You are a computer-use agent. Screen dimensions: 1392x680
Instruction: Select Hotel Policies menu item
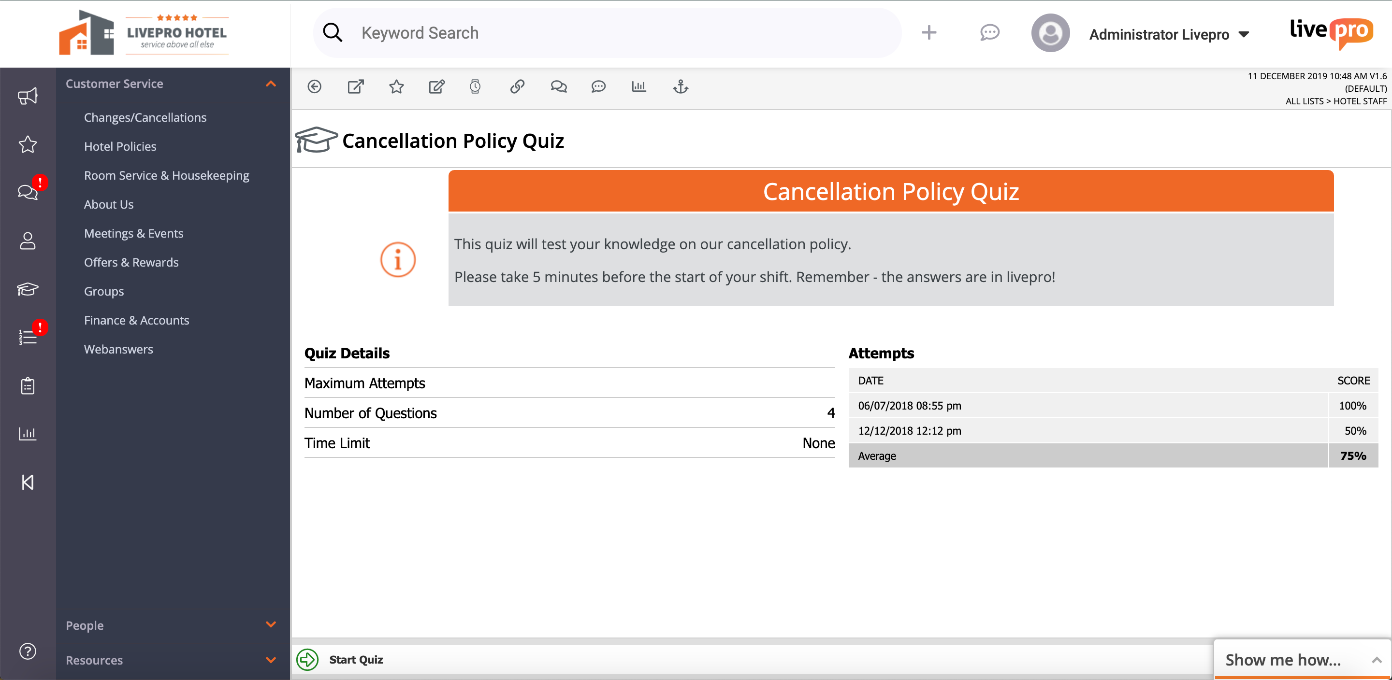click(120, 146)
